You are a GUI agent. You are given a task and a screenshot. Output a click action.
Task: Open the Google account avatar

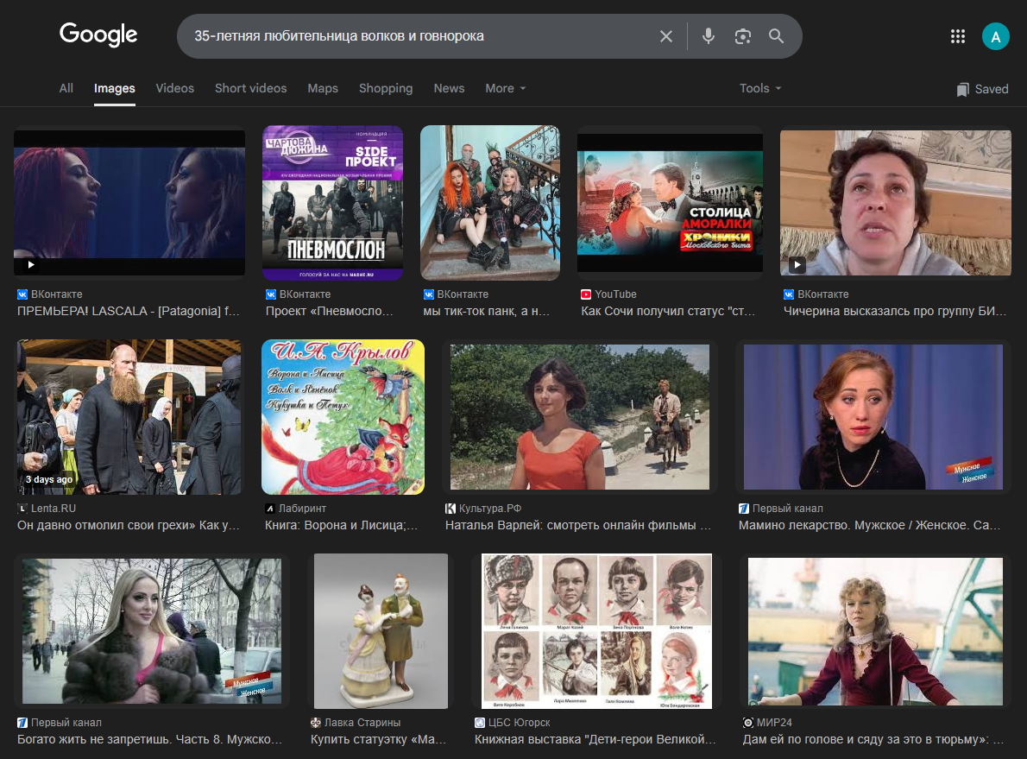[x=995, y=36]
